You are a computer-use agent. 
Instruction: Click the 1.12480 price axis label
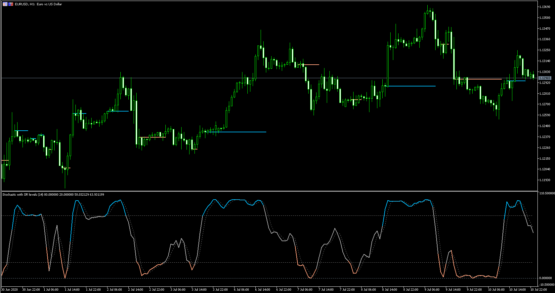pos(544,126)
